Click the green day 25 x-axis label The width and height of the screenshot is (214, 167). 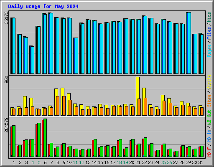[x=163, y=162]
